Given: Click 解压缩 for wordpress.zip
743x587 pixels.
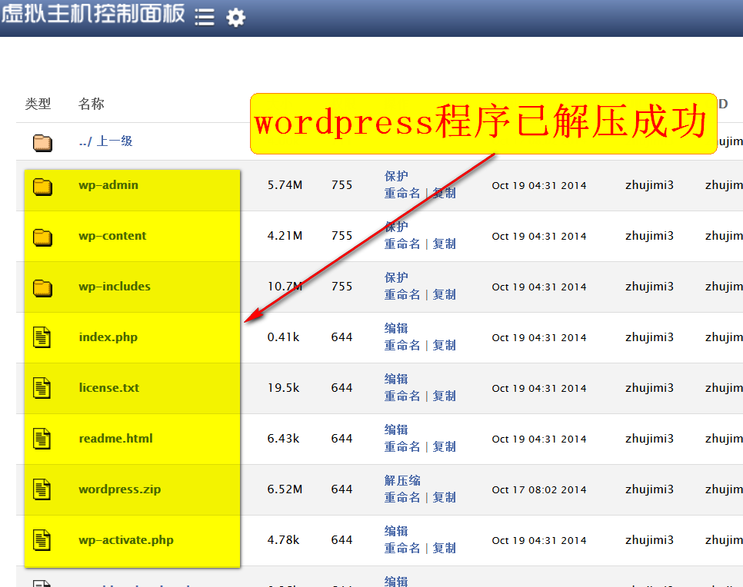Looking at the screenshot, I should point(402,480).
